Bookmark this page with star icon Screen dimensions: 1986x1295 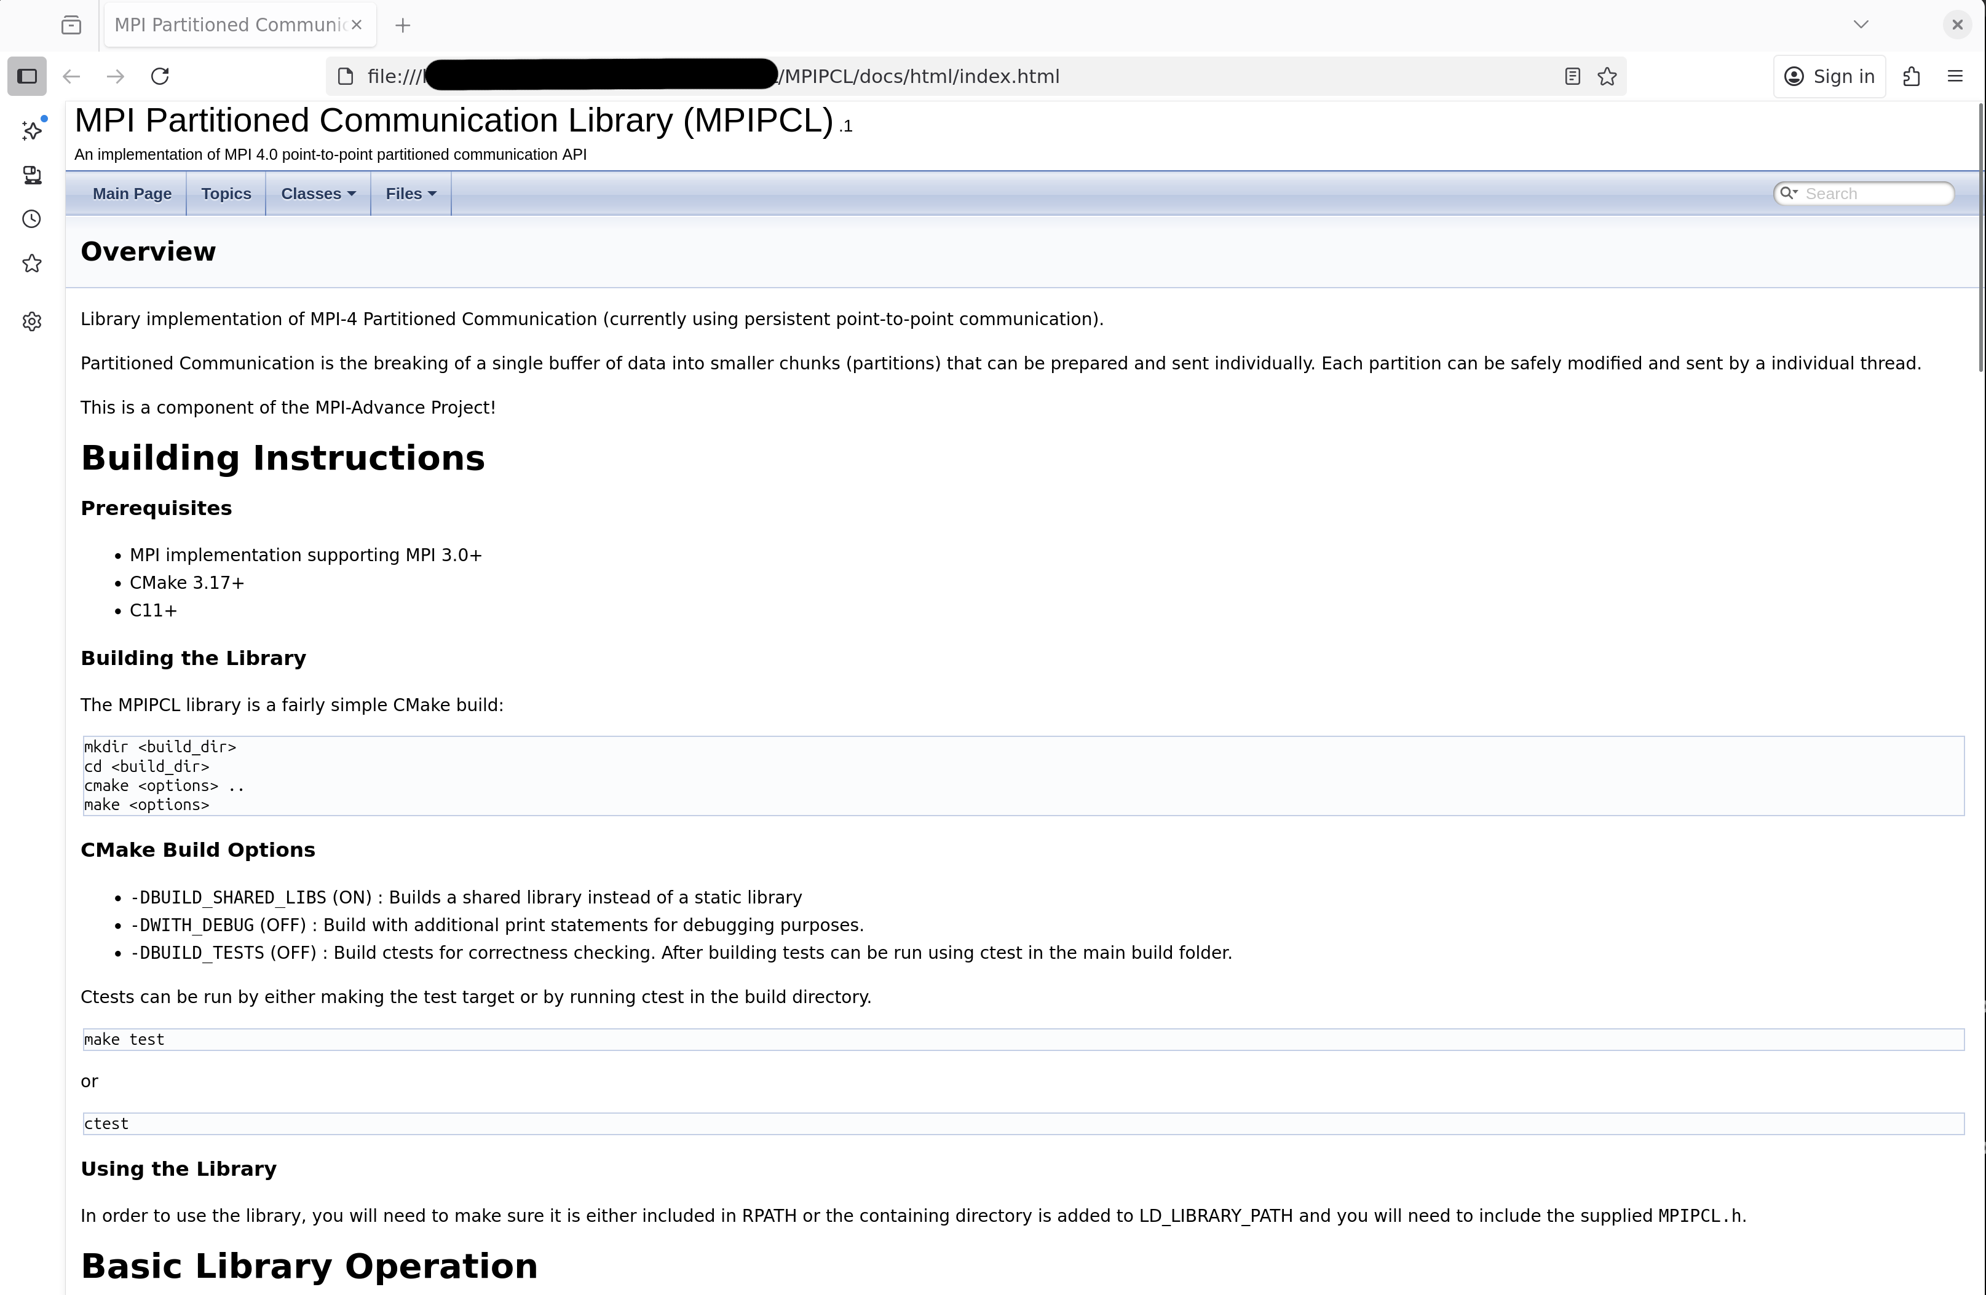[x=1607, y=77]
